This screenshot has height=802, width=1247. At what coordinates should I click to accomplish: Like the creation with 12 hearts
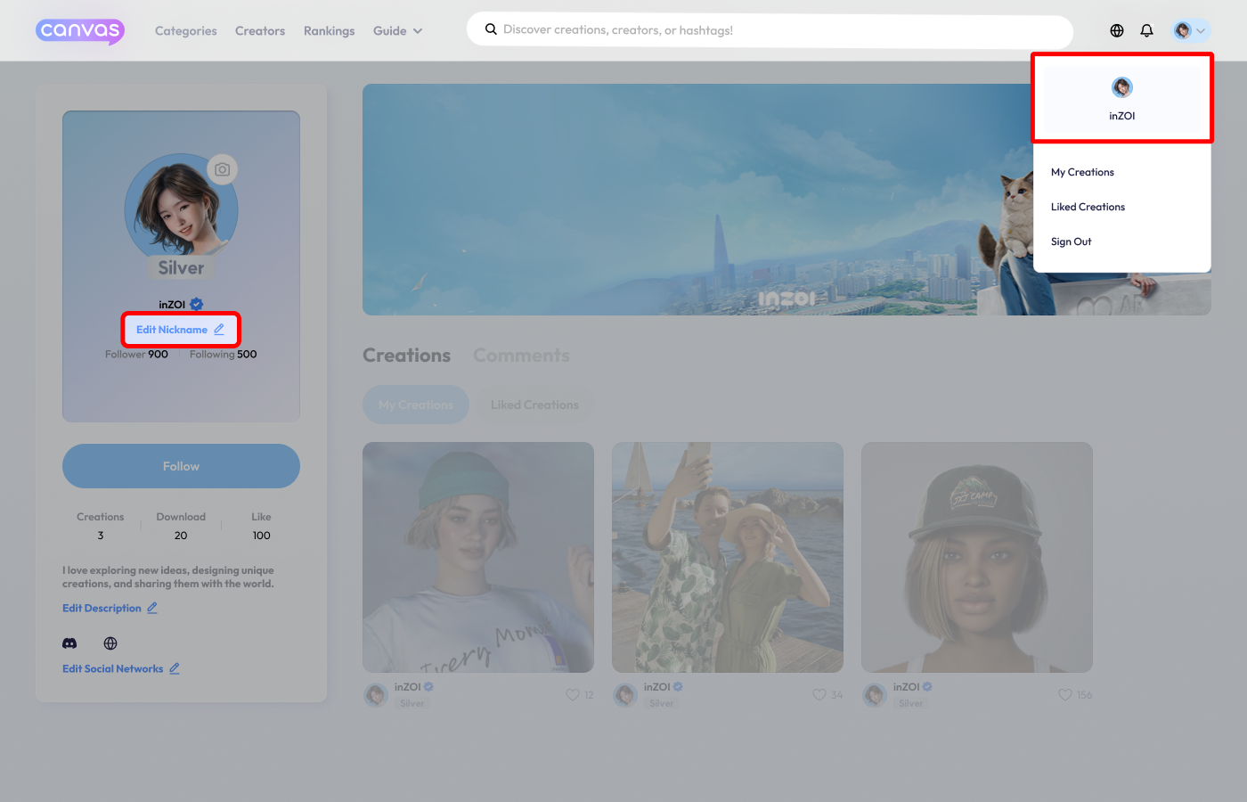coord(573,694)
